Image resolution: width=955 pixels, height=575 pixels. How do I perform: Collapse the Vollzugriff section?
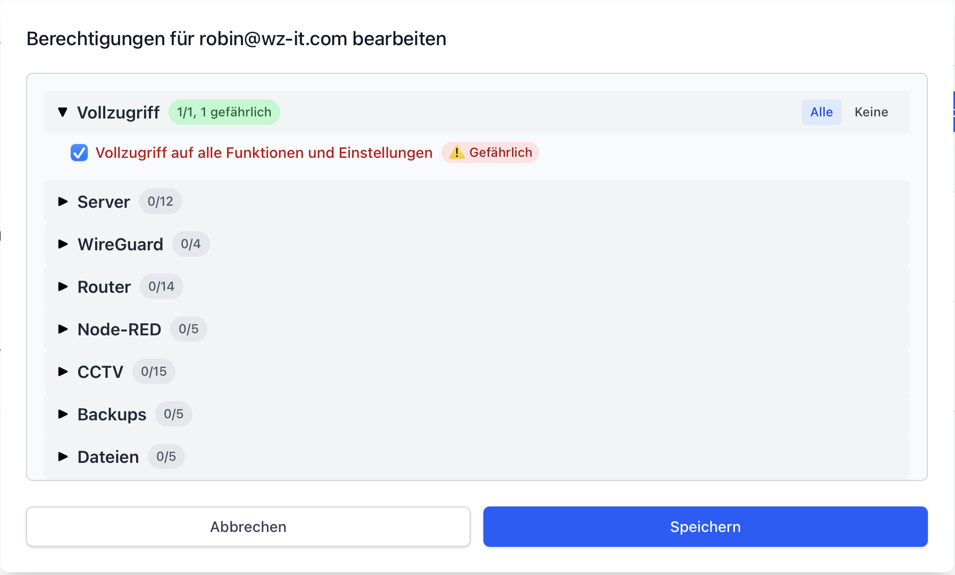63,112
